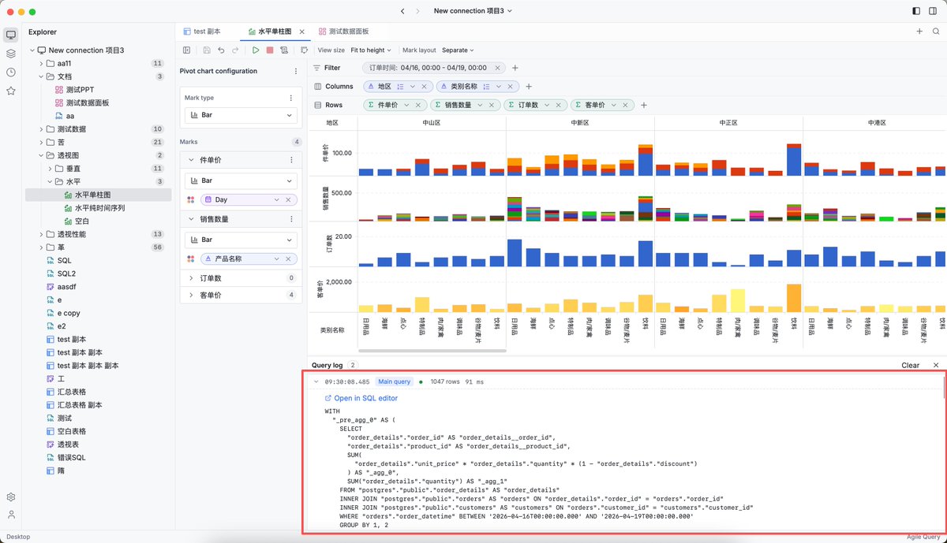Open dropdown chevron on Day pill
The height and width of the screenshot is (543, 947).
[x=277, y=200]
